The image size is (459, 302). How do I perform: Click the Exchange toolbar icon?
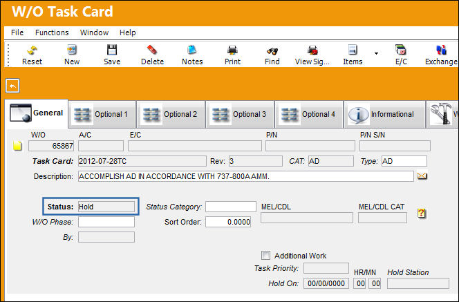point(441,50)
